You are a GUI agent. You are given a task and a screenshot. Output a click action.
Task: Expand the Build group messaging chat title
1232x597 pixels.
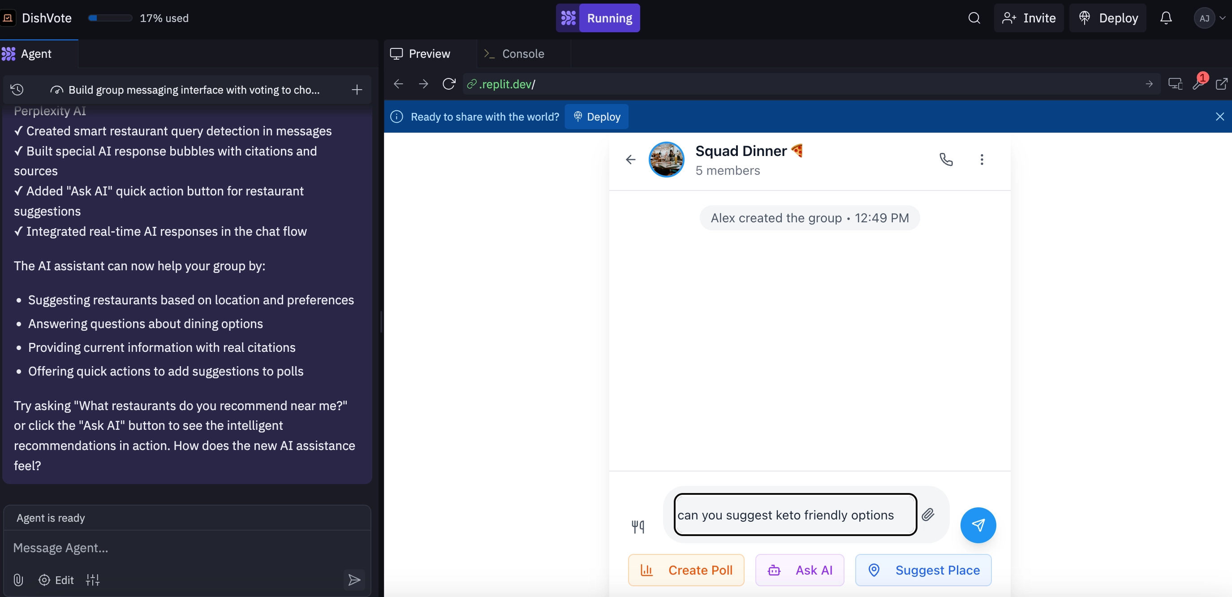[194, 90]
